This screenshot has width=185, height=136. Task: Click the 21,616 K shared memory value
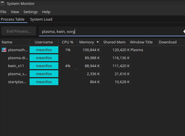pos(122,74)
